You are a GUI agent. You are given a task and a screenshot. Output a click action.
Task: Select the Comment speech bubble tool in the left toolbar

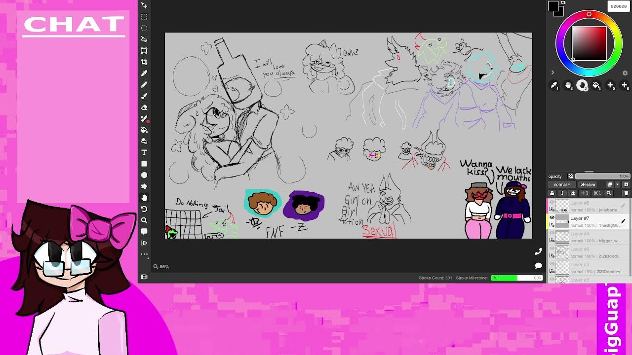144,231
